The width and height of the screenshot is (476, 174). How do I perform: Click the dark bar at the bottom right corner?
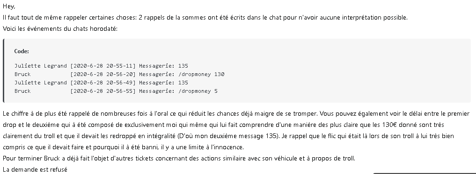[x=425, y=174]
